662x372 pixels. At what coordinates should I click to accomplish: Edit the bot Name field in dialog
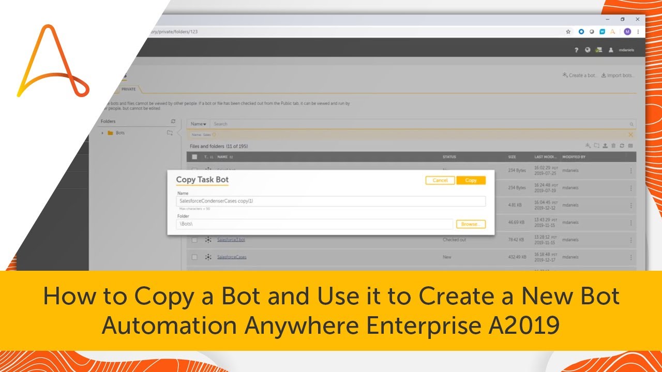[331, 201]
